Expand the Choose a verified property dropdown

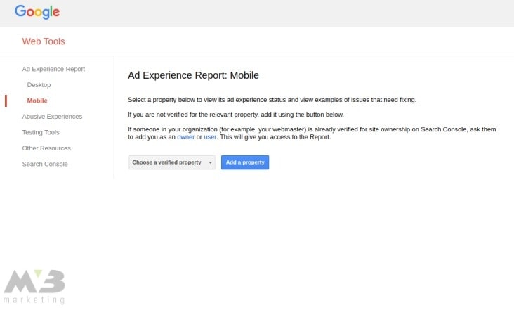(172, 162)
